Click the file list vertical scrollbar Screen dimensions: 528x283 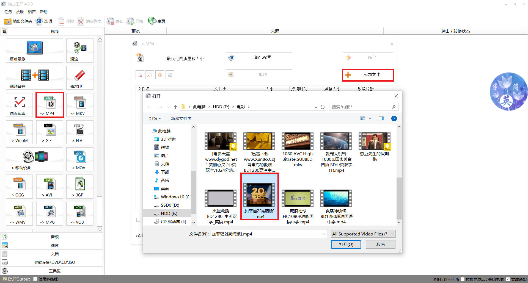tap(399, 198)
